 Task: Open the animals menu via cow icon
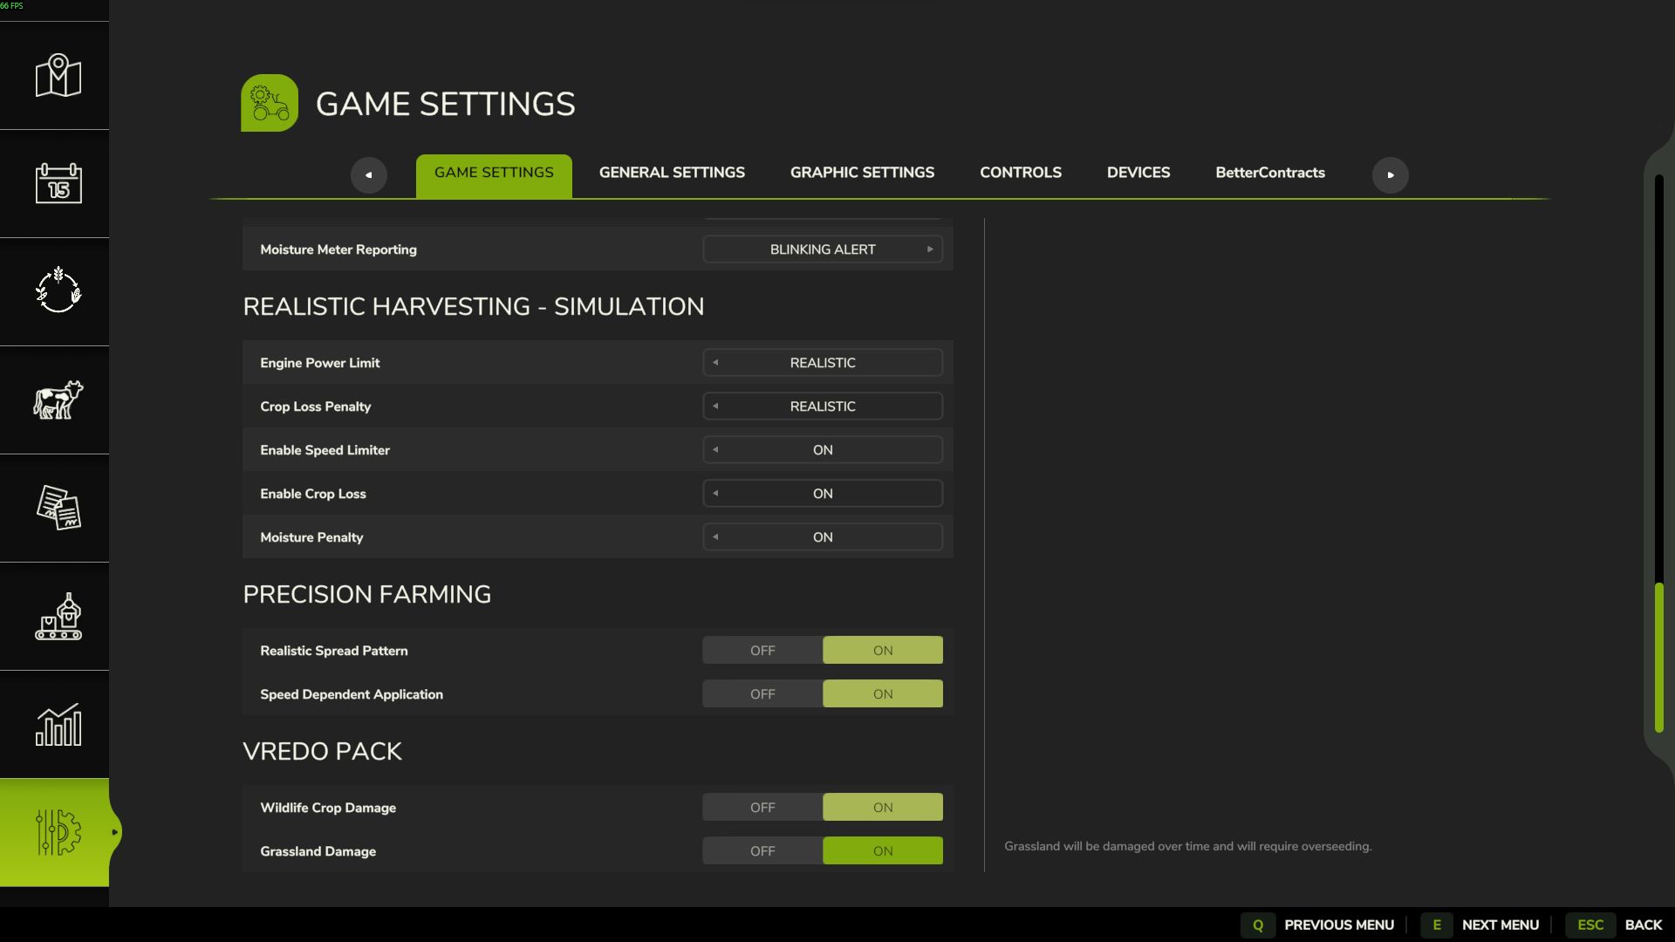pos(55,399)
